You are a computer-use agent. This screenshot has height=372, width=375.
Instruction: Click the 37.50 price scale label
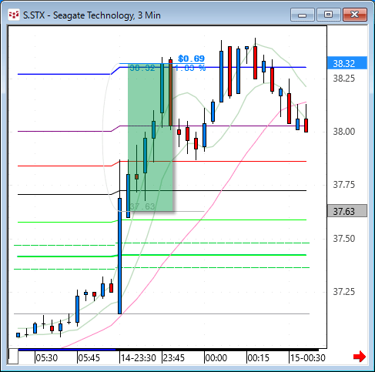pyautogui.click(x=344, y=239)
